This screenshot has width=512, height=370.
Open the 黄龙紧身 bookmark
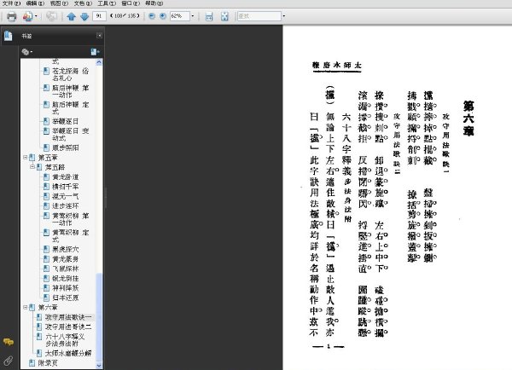coord(66,259)
